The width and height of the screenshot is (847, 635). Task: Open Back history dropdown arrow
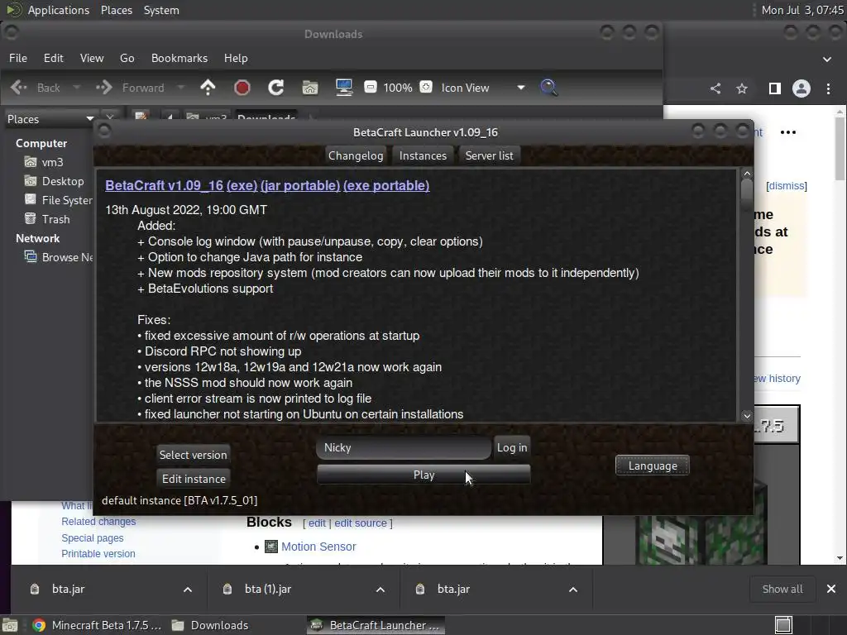tap(77, 88)
